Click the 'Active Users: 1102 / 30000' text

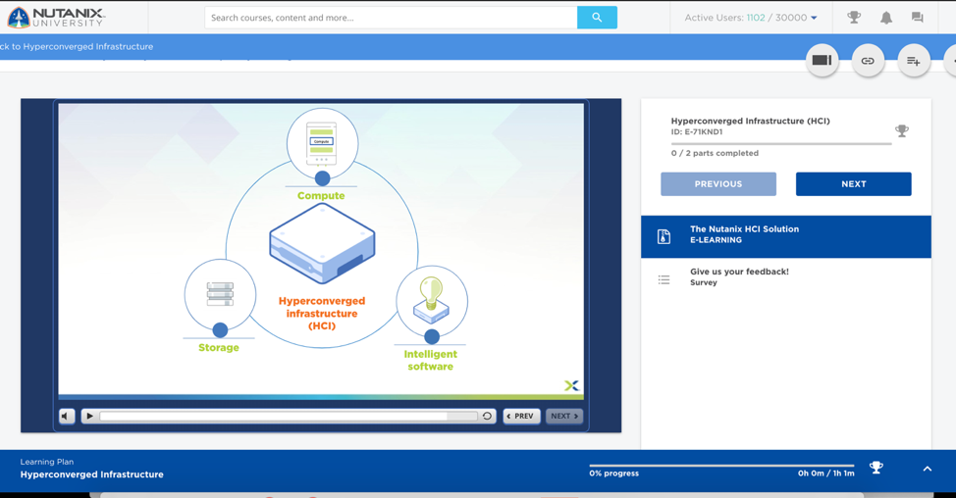745,18
